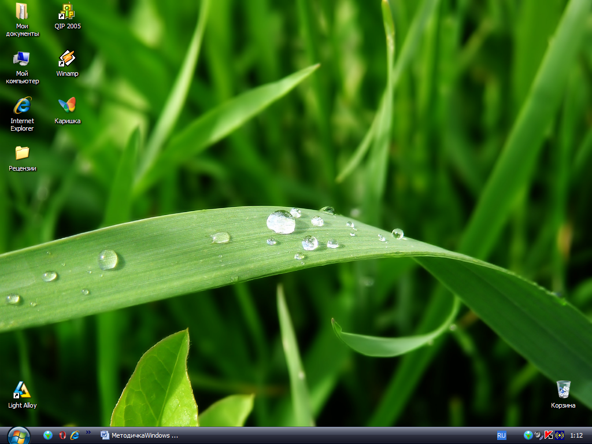Click the yellow-on-blue wireless tray icon
The height and width of the screenshot is (444, 592).
[560, 435]
